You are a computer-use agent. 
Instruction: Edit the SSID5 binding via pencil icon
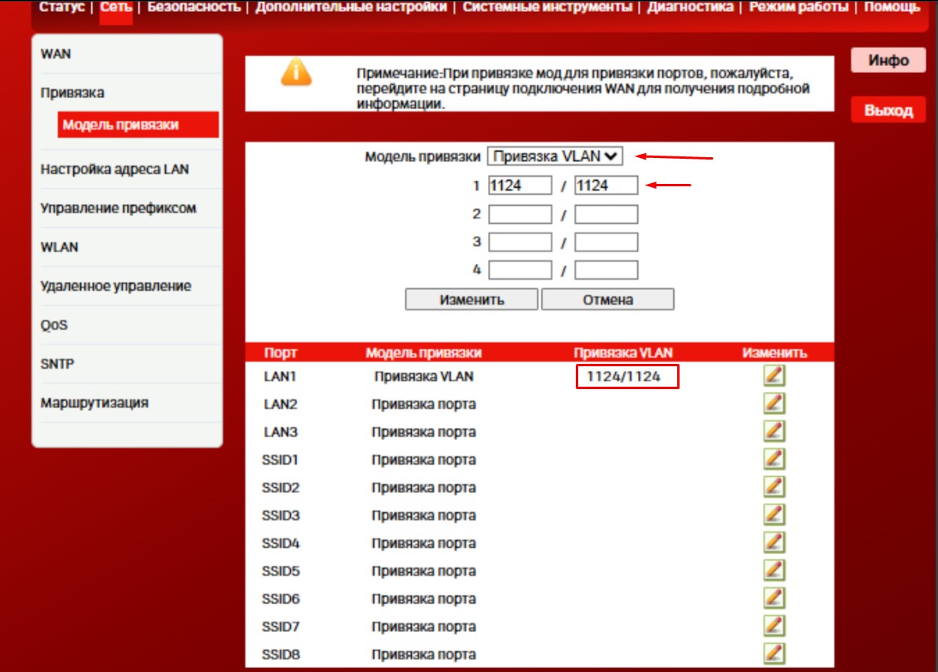coord(774,571)
